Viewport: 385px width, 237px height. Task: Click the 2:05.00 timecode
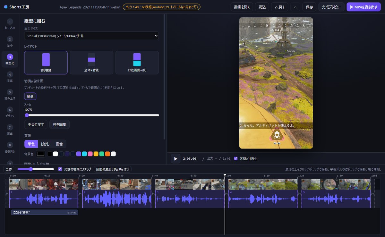click(x=190, y=159)
